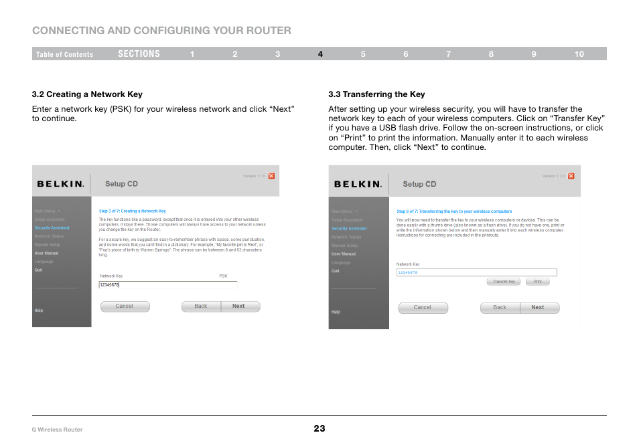
Task: Click Cancel in the Creating a Network Key window
Action: pyautogui.click(x=125, y=306)
